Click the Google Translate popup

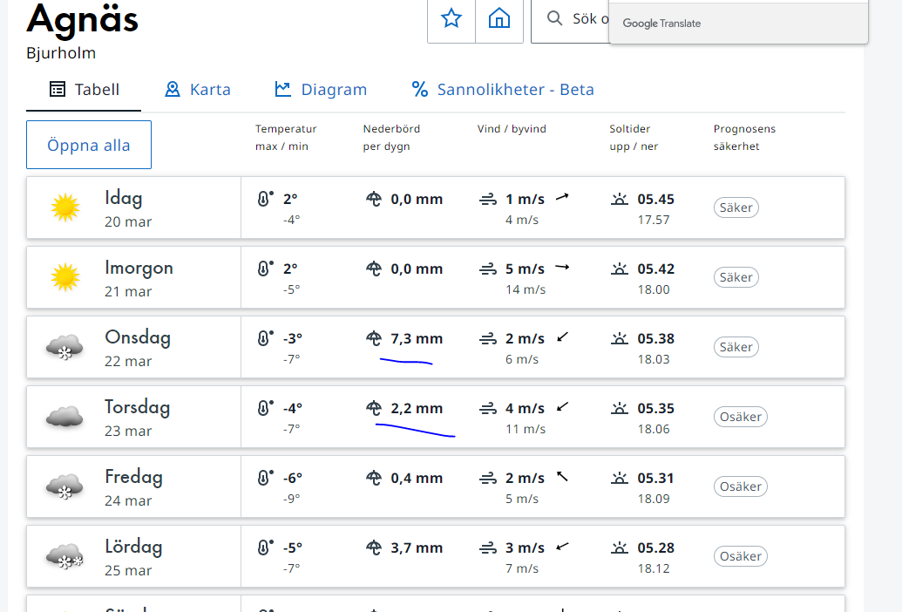point(738,23)
